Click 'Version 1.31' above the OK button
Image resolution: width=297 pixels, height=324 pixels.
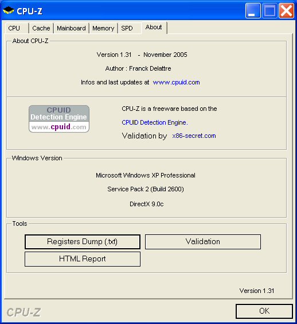[257, 291]
